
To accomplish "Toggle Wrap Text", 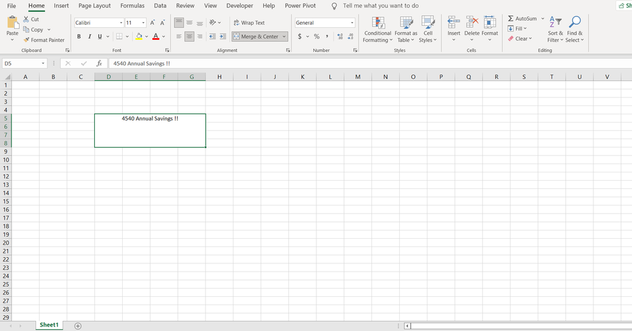I will (x=249, y=23).
